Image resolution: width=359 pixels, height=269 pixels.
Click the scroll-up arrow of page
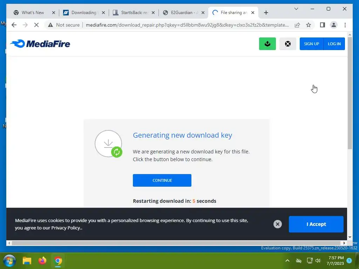[x=350, y=35]
